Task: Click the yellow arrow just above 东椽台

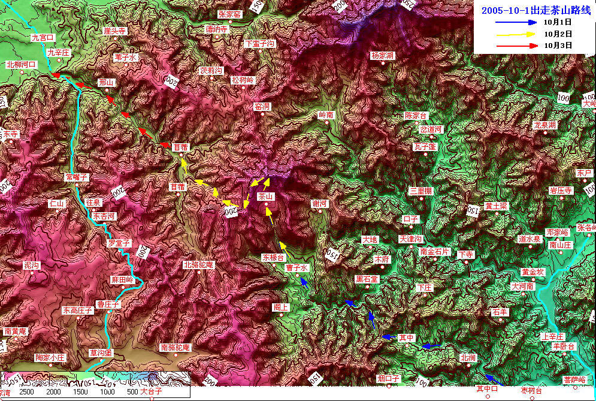Action: tap(281, 245)
